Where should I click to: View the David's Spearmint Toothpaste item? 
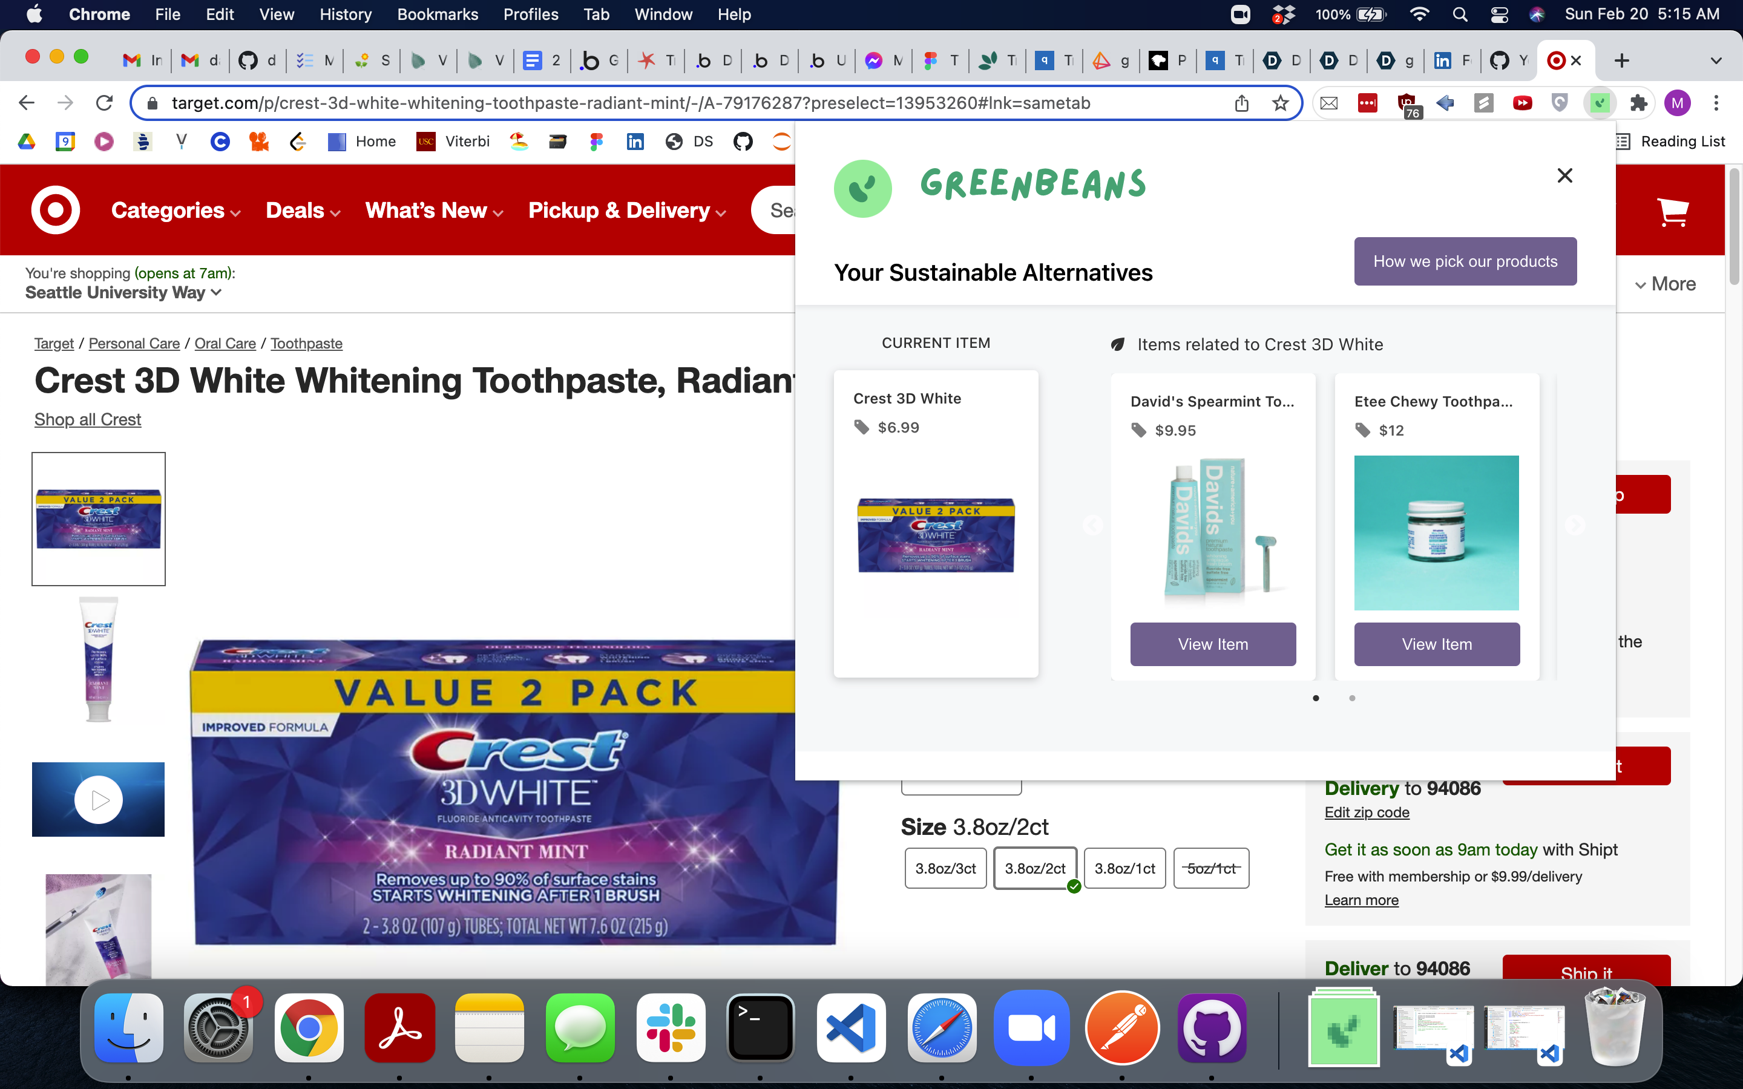[1213, 644]
